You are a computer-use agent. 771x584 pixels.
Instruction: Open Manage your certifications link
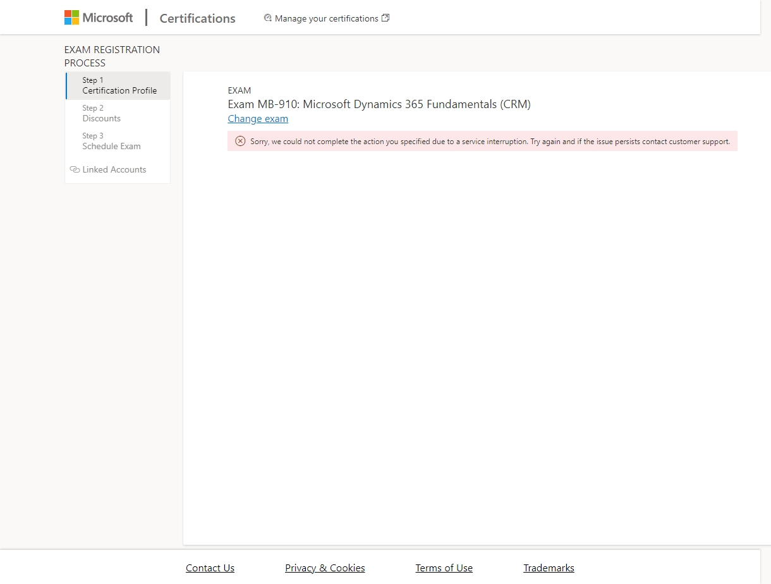pos(326,18)
